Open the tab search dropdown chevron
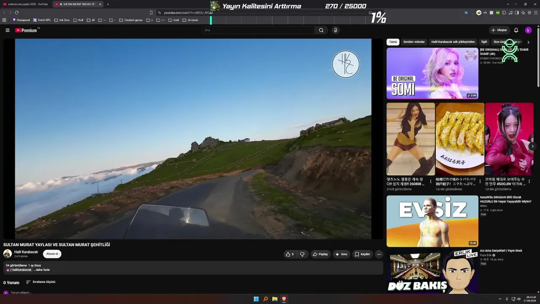Screen dimensions: 540x304 click(x=508, y=4)
